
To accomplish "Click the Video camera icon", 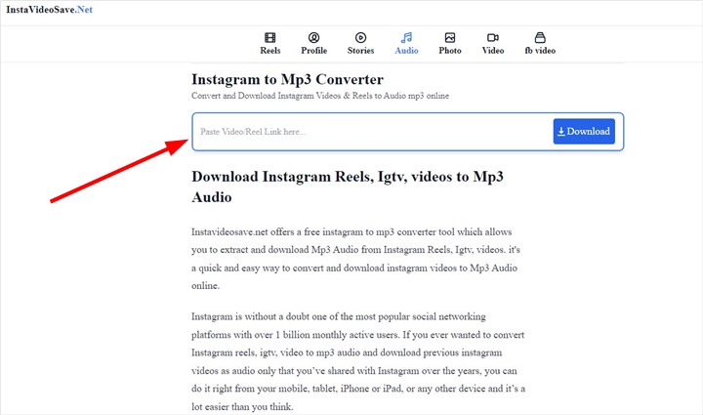I will click(493, 37).
